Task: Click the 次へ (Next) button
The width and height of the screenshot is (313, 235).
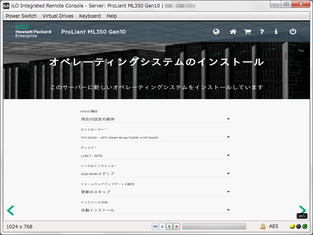Action: point(301,215)
